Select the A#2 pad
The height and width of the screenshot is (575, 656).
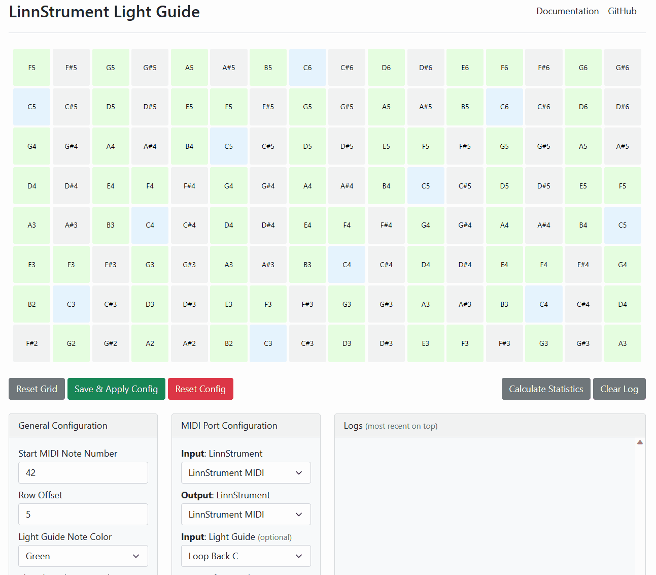189,343
